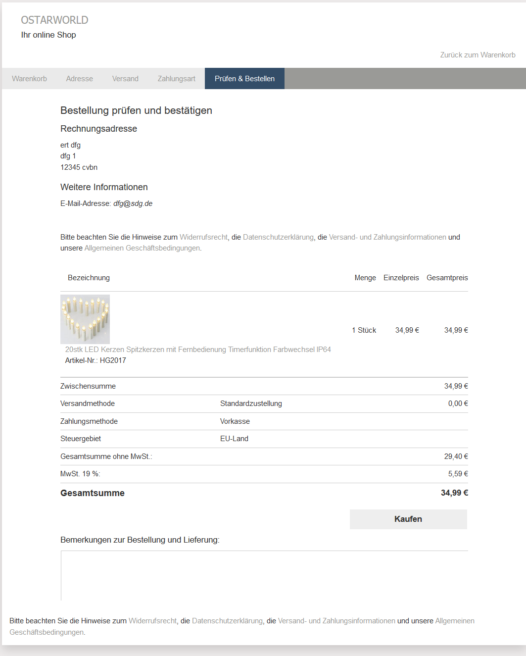Click the Einzelpreis column header

[x=401, y=278]
